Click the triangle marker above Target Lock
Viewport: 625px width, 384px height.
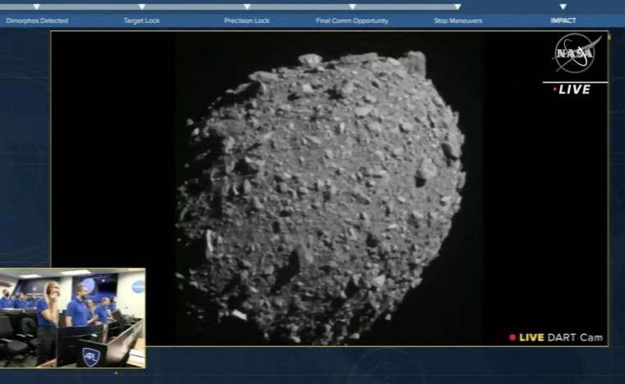[x=141, y=7]
